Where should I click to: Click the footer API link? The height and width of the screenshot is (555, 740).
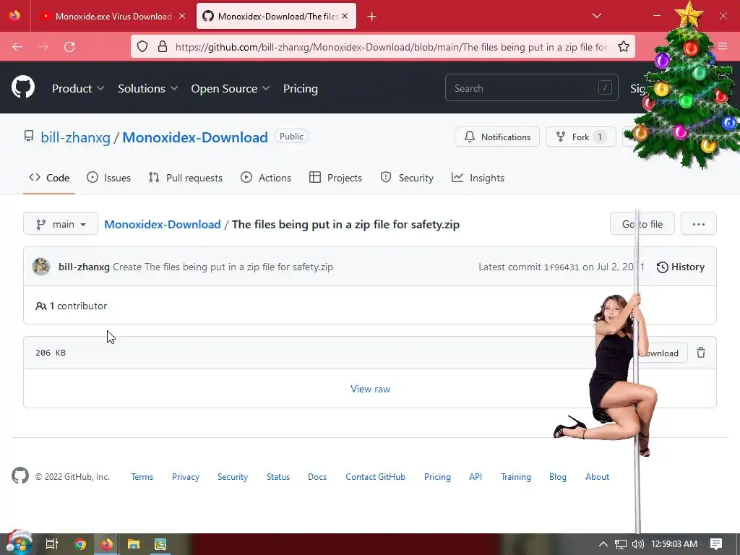pos(476,477)
